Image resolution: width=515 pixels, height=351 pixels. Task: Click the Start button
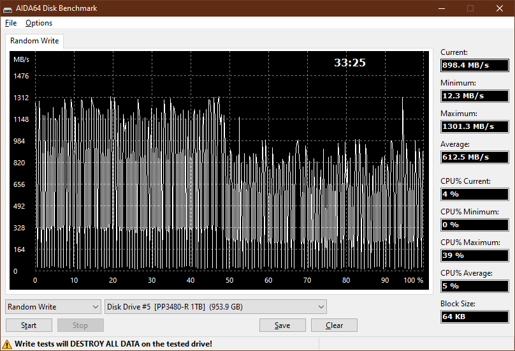pos(29,325)
